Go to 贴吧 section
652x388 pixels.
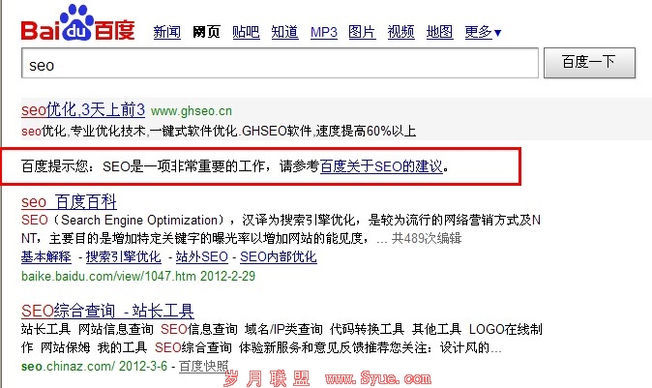point(246,33)
